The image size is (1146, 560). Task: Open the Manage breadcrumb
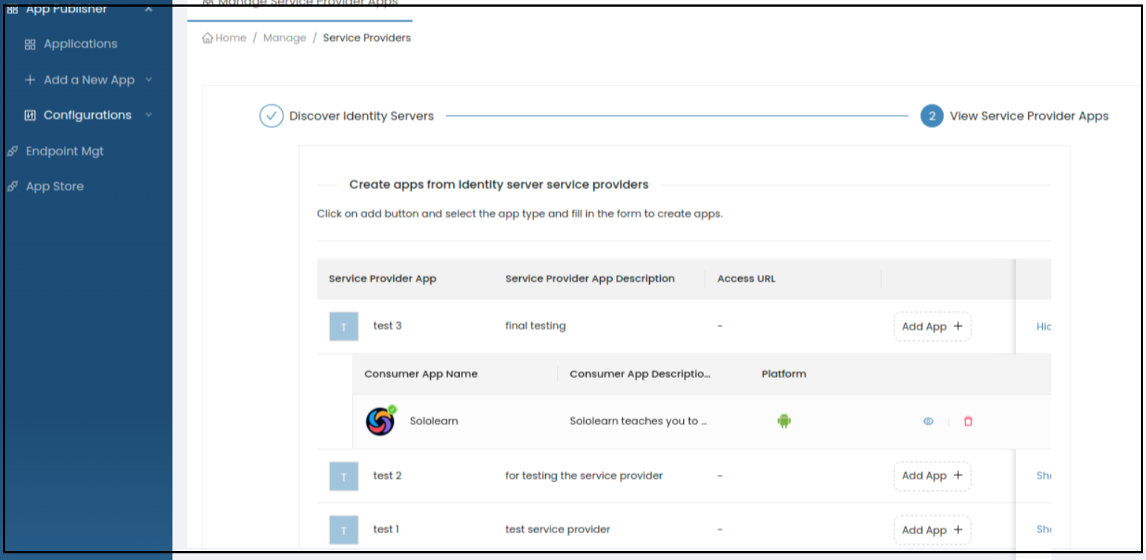pos(285,38)
